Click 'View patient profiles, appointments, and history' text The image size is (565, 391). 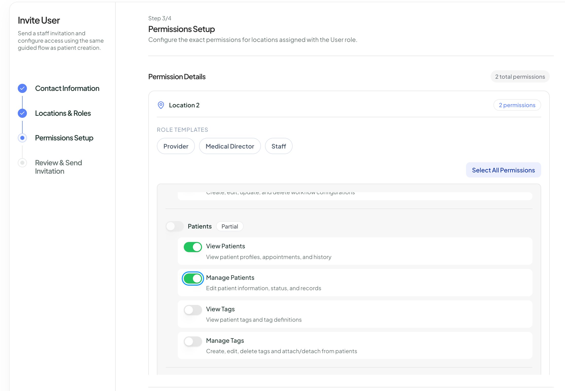coord(269,257)
